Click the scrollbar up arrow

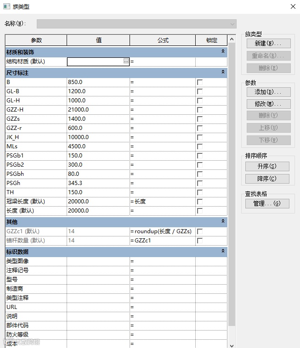[x=232, y=39]
